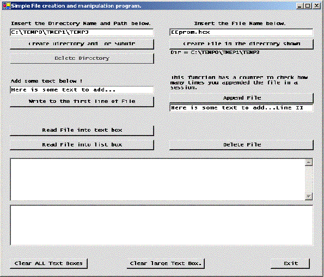Click the Delete File button
The image size is (324, 277).
click(241, 145)
